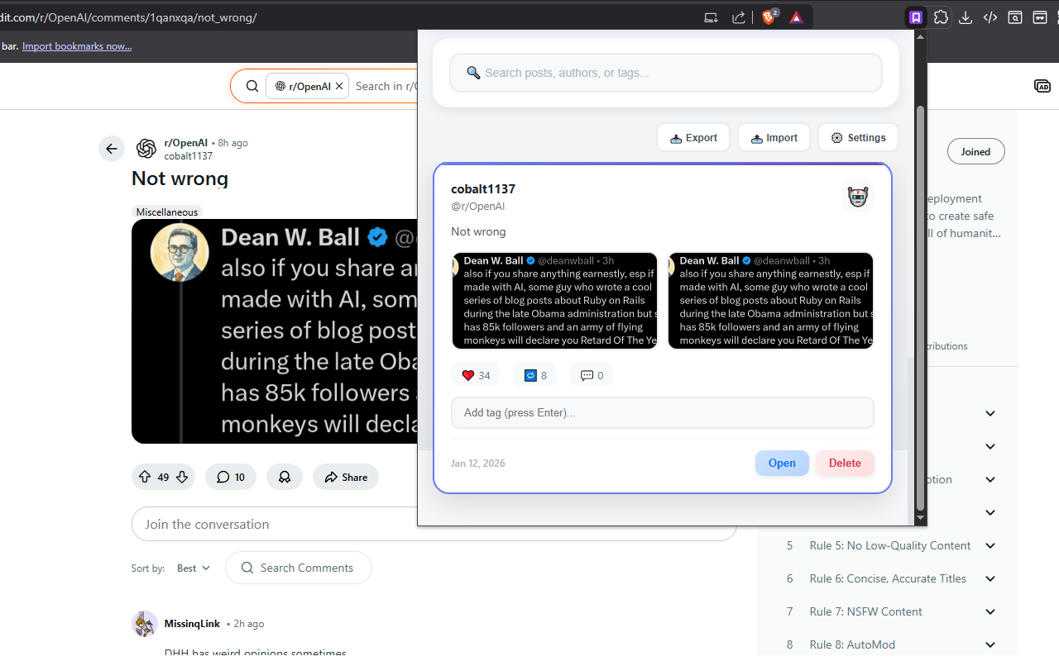Click the MissingLink commenter avatar
Image resolution: width=1059 pixels, height=661 pixels.
145,624
